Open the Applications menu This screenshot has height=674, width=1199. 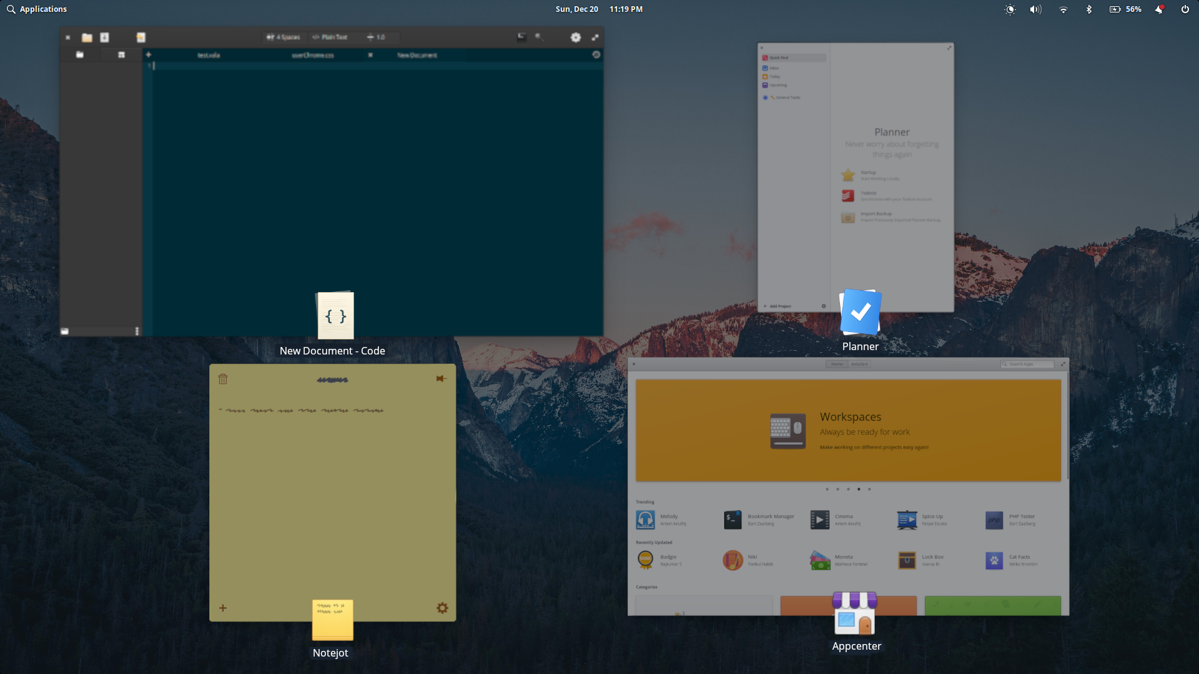37,9
